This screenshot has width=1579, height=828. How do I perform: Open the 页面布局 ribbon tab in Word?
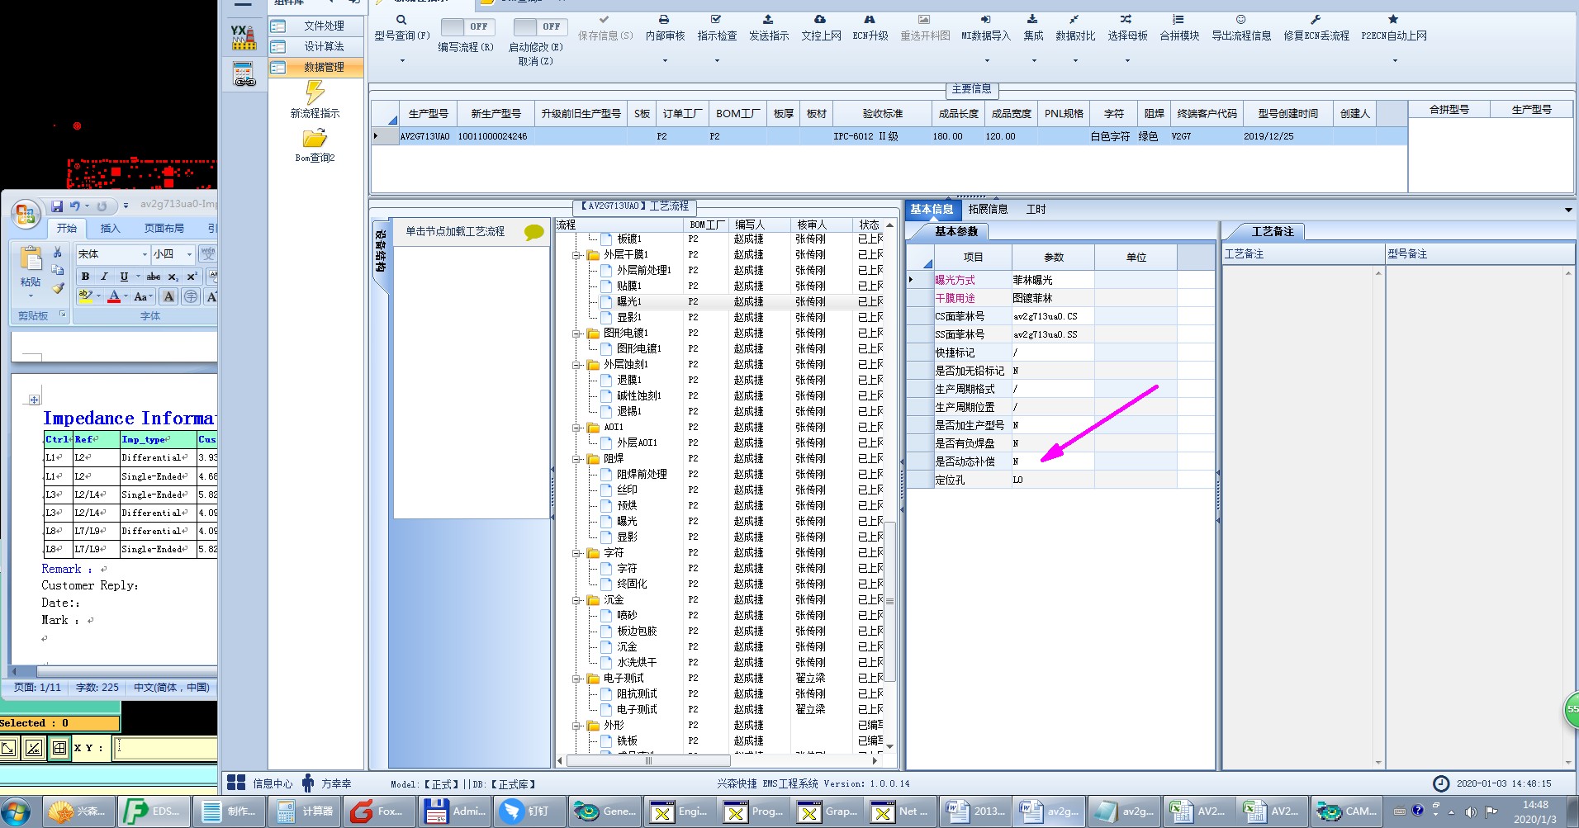pyautogui.click(x=164, y=229)
